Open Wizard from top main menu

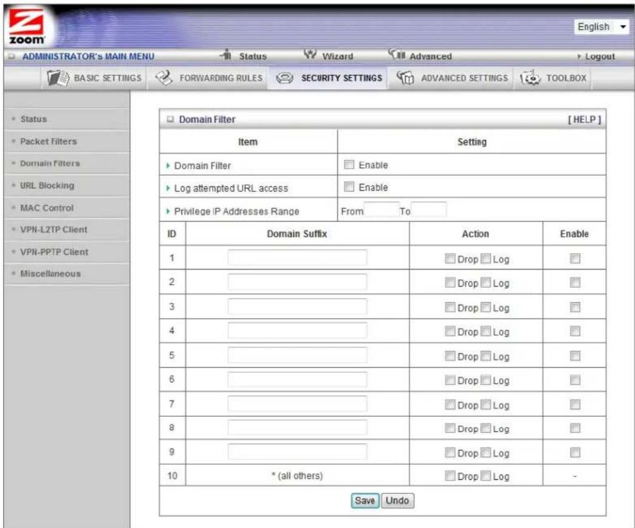tap(337, 57)
